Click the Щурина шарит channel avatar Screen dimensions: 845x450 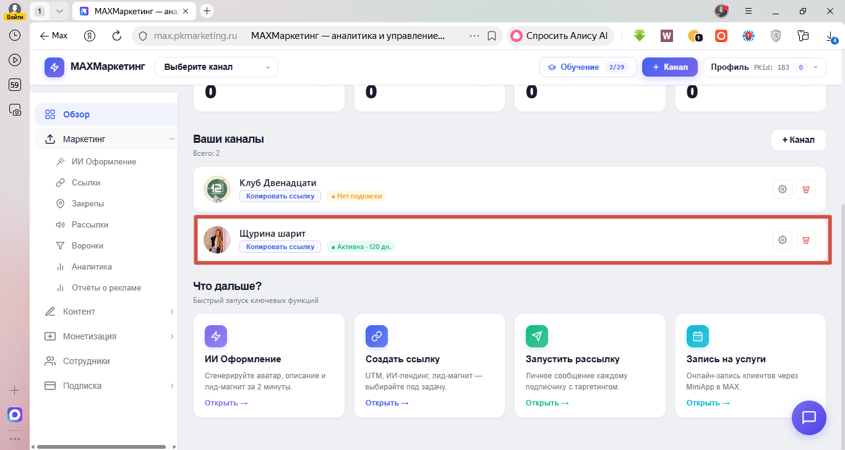click(x=217, y=240)
